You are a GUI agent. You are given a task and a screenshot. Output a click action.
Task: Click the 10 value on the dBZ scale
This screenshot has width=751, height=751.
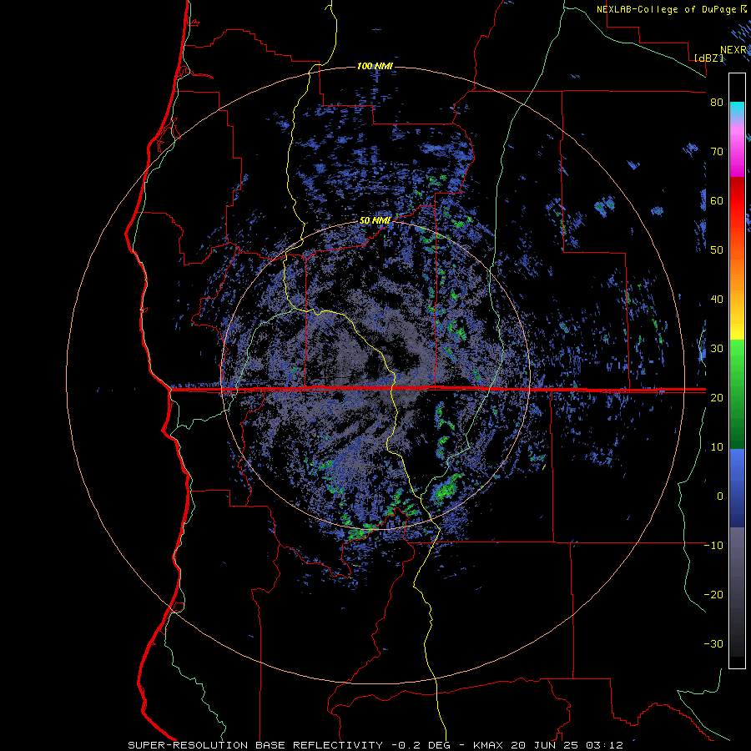point(717,447)
